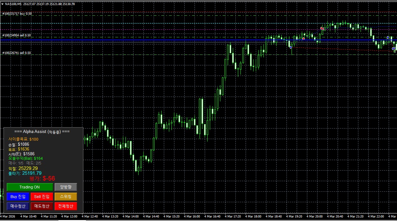Toggle the green Trading ON button
The image size is (397, 221).
click(30, 187)
